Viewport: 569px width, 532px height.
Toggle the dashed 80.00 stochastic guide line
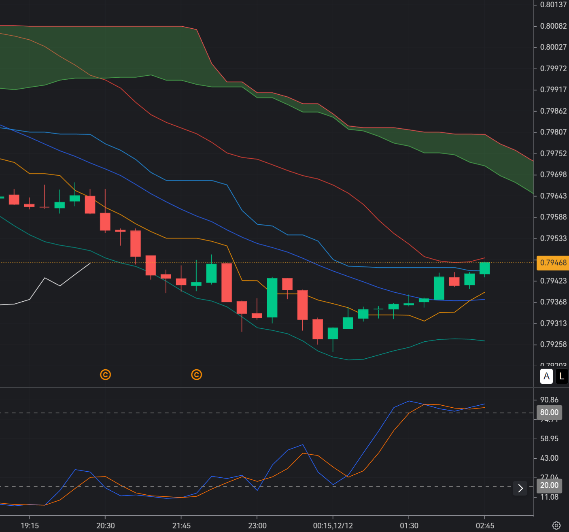[243, 413]
